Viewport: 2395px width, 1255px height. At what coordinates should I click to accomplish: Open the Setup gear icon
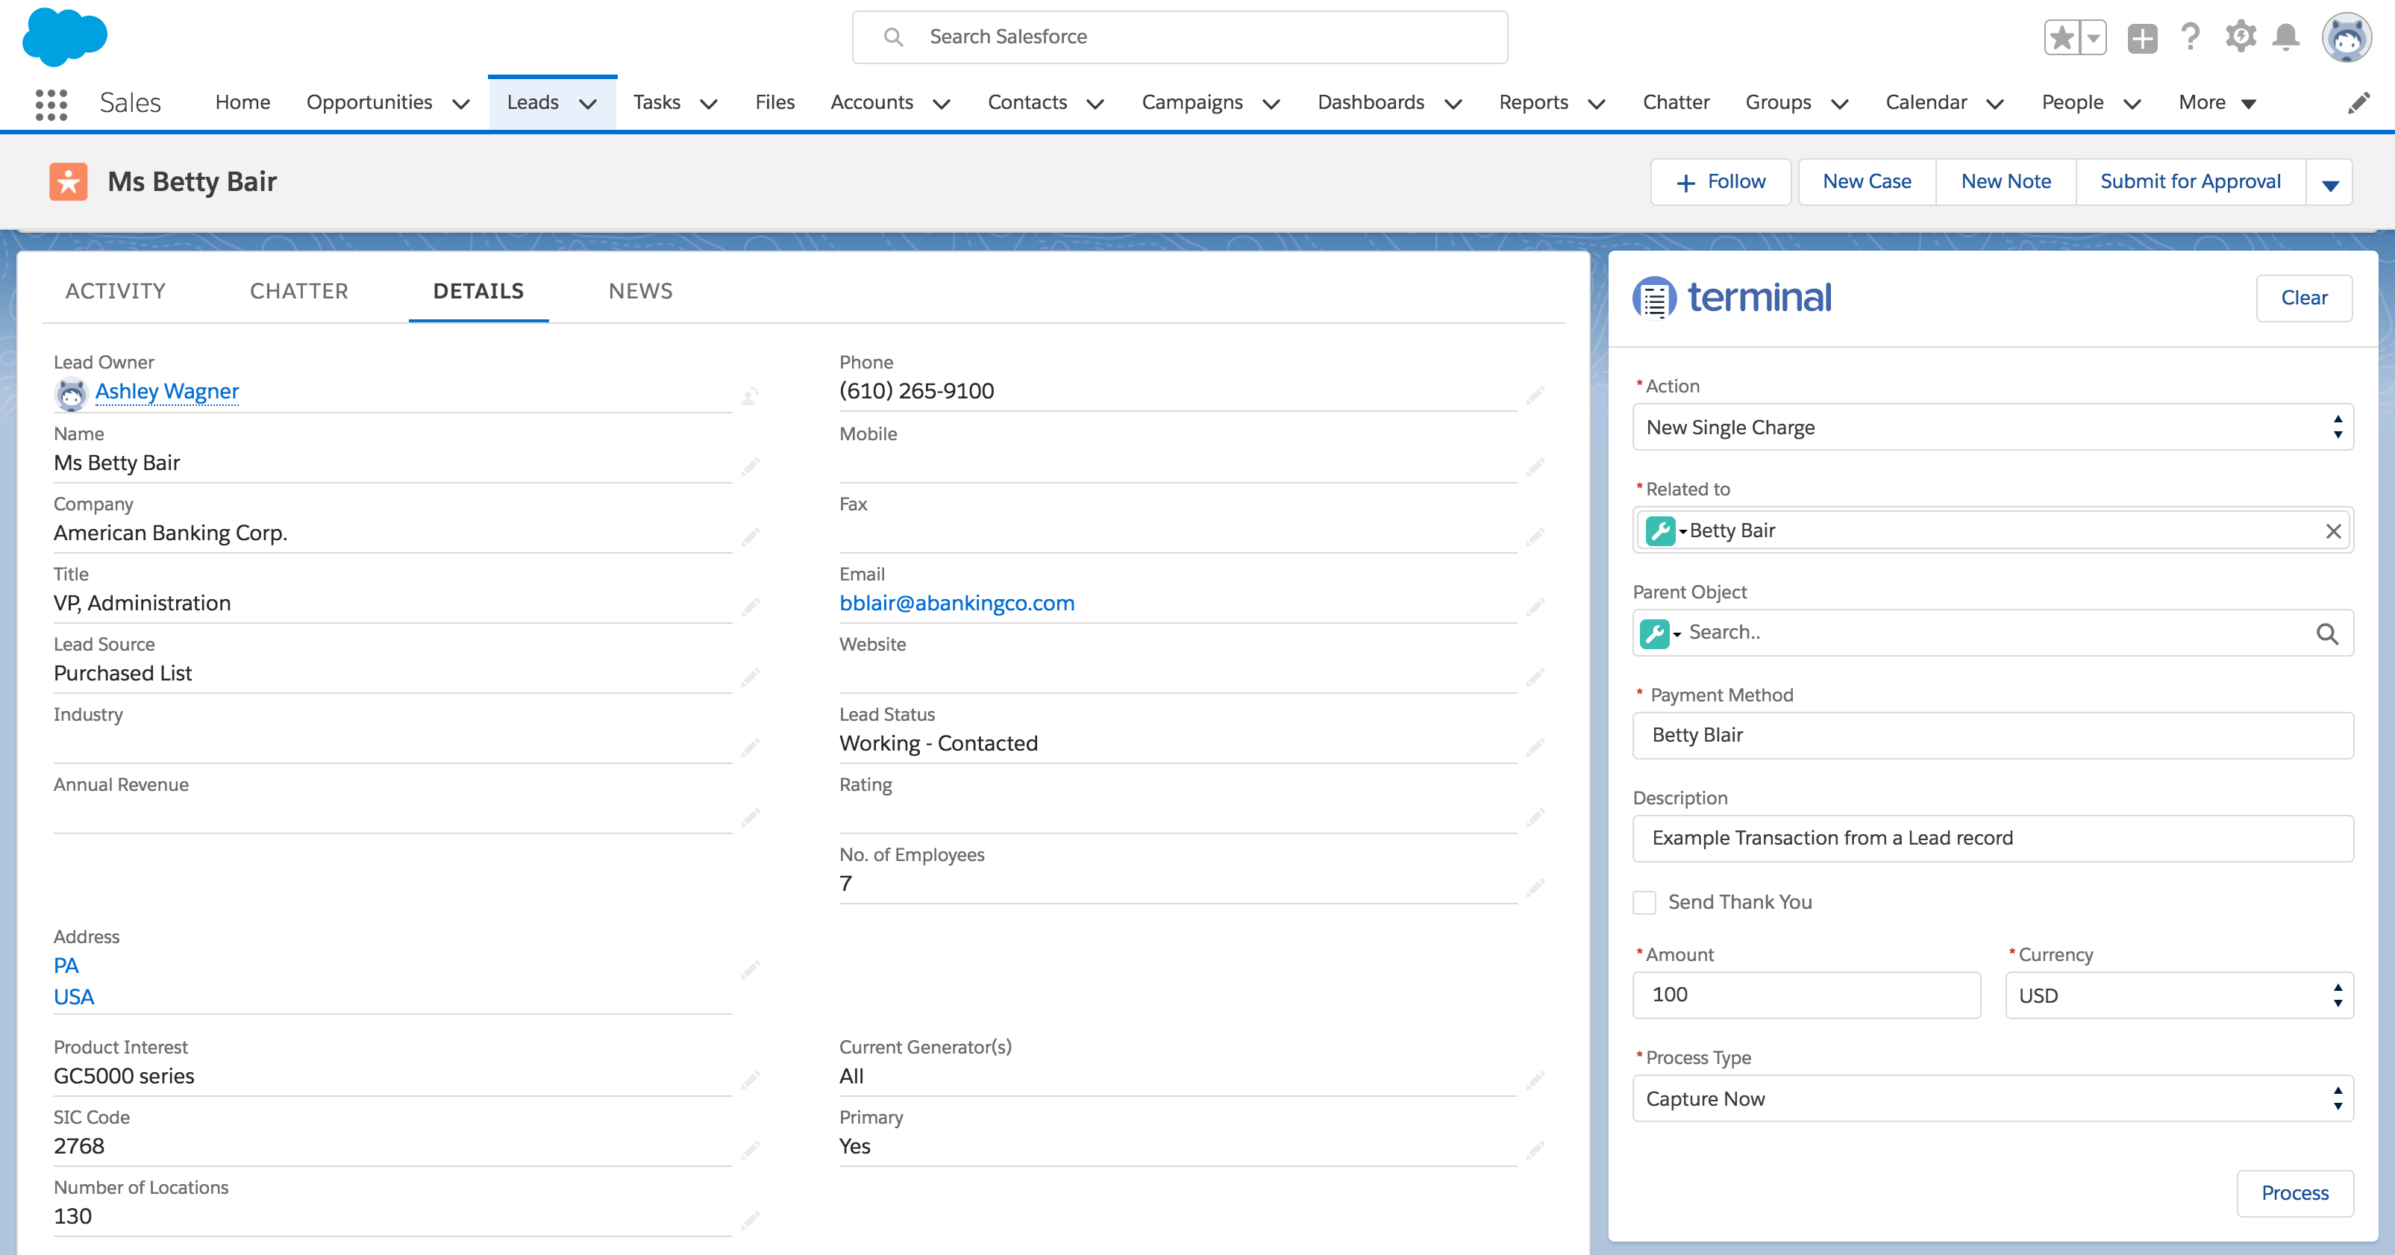[x=2241, y=38]
